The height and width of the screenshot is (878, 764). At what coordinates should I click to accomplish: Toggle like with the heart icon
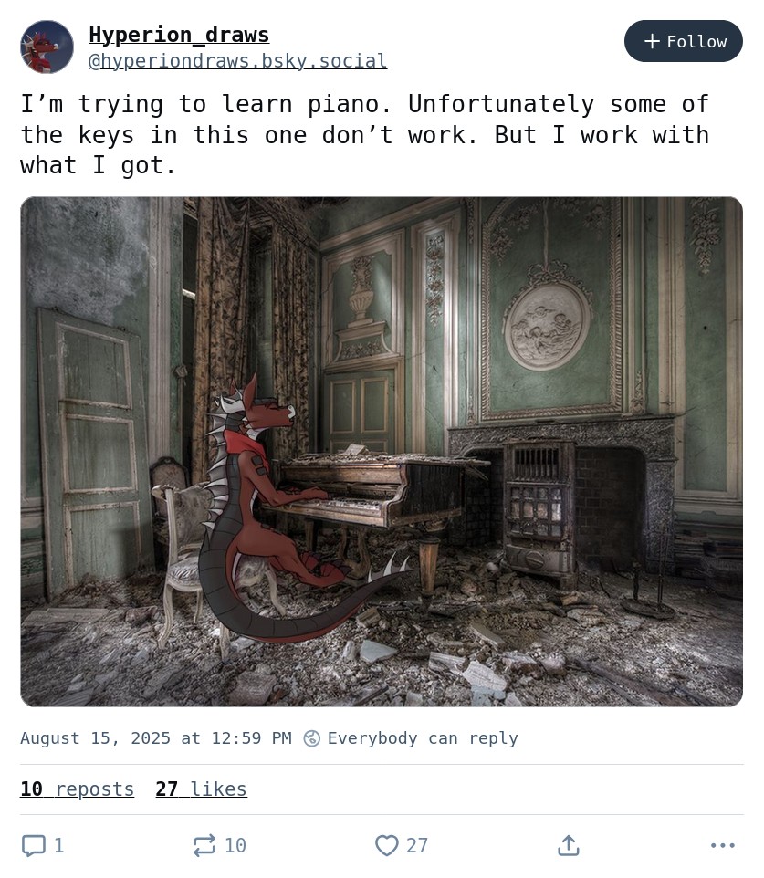[x=386, y=845]
